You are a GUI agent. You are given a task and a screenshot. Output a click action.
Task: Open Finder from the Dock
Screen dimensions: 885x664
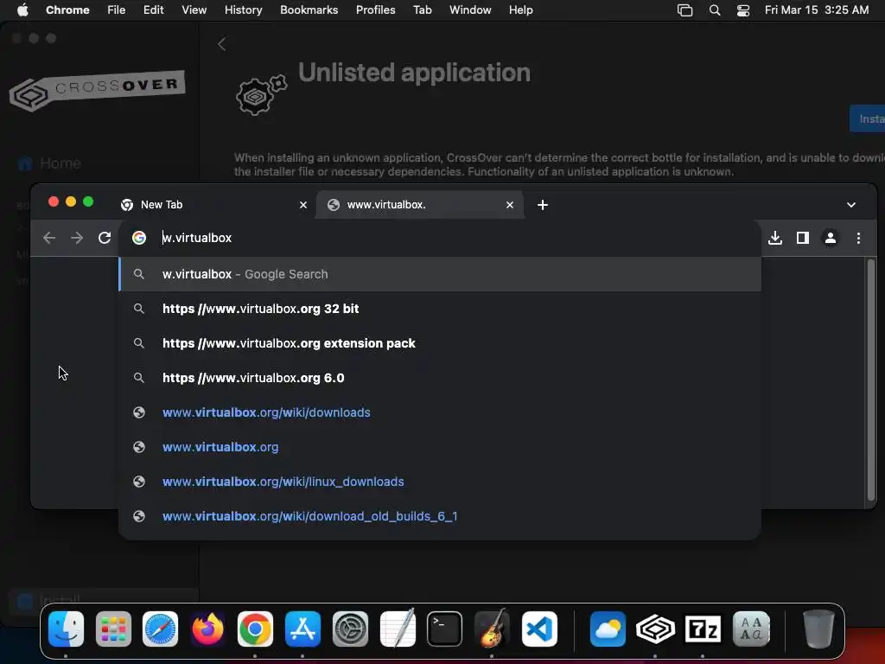66,629
